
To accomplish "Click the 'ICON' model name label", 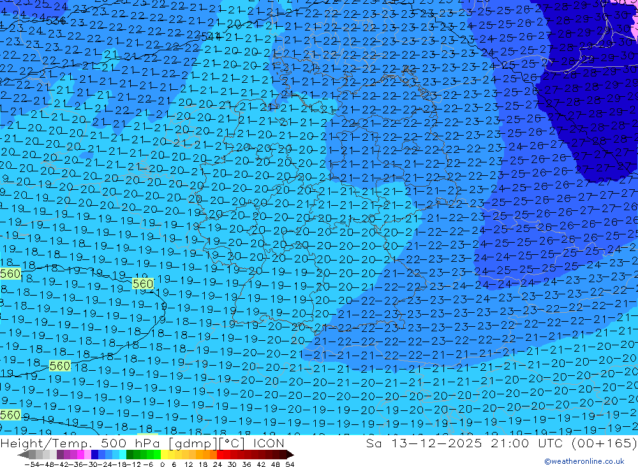I will pos(269,443).
